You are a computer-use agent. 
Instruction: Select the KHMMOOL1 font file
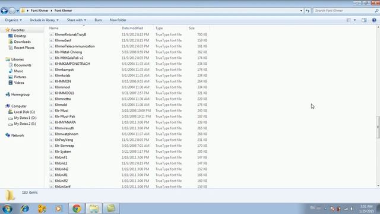65,93
